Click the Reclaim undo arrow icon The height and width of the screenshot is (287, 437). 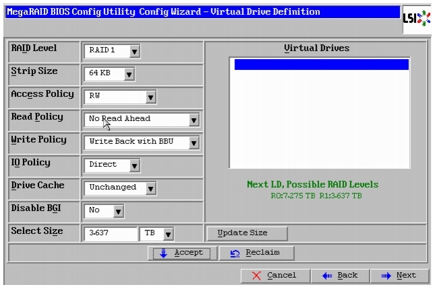coord(235,253)
